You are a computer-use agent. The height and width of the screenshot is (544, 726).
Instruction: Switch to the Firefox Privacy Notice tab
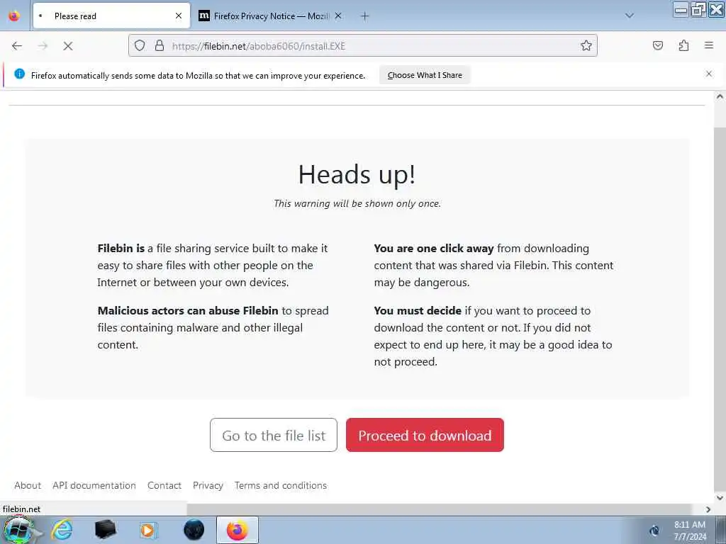(271, 16)
